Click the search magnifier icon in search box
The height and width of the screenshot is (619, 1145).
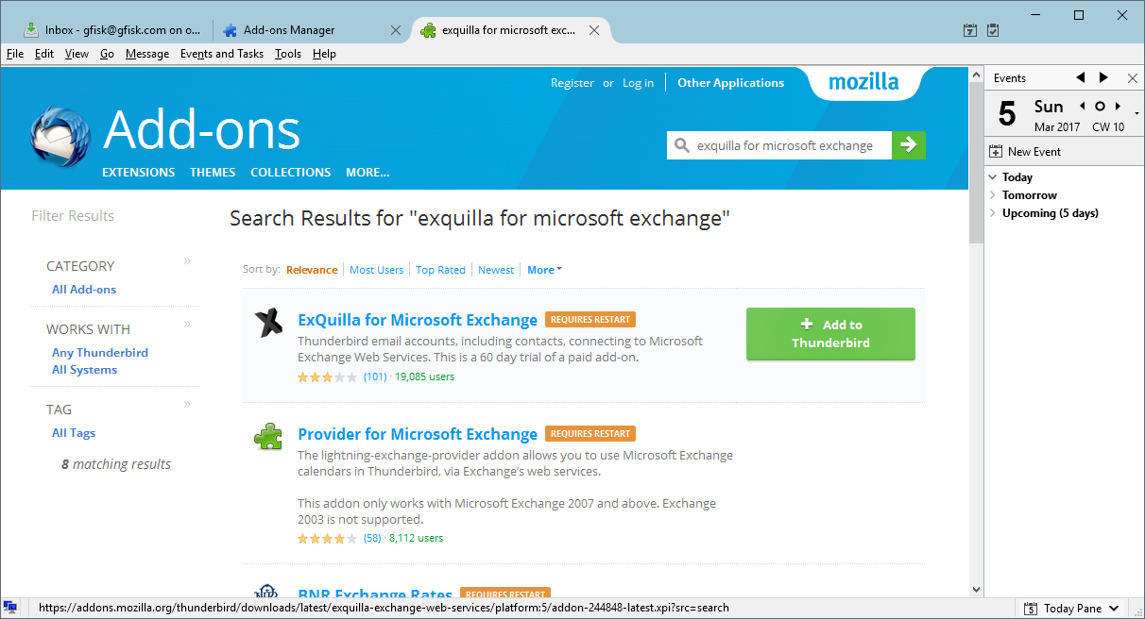682,146
